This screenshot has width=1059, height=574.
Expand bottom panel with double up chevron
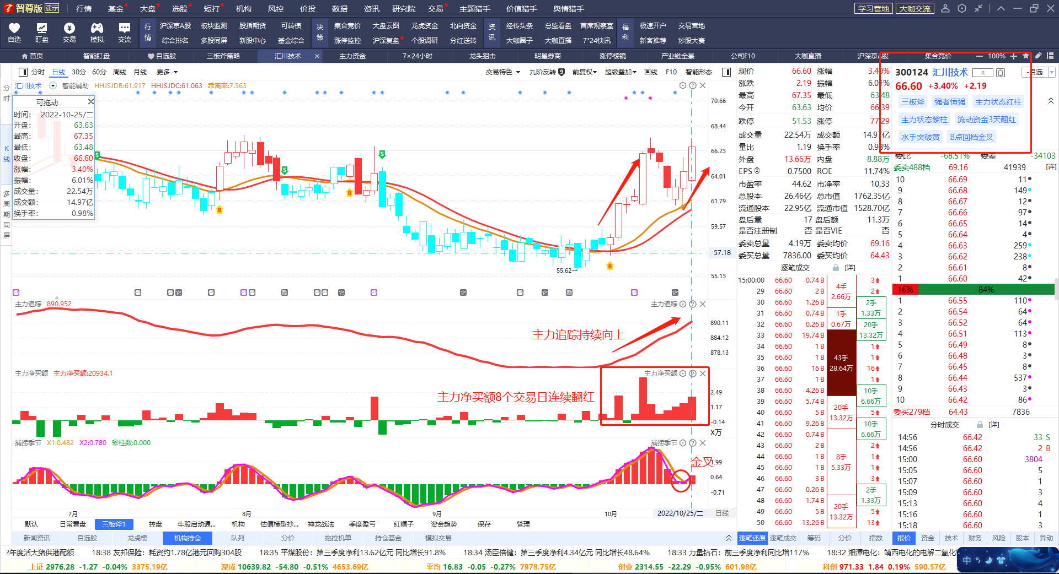[729, 538]
